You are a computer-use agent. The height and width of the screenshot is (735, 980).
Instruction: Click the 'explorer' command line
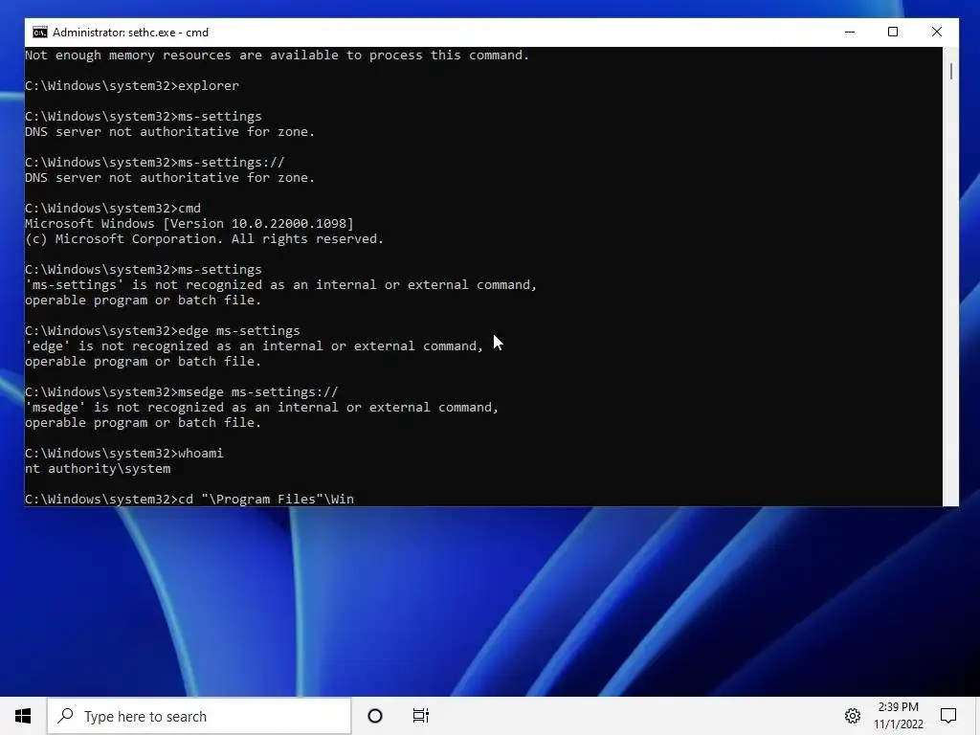pyautogui.click(x=132, y=85)
